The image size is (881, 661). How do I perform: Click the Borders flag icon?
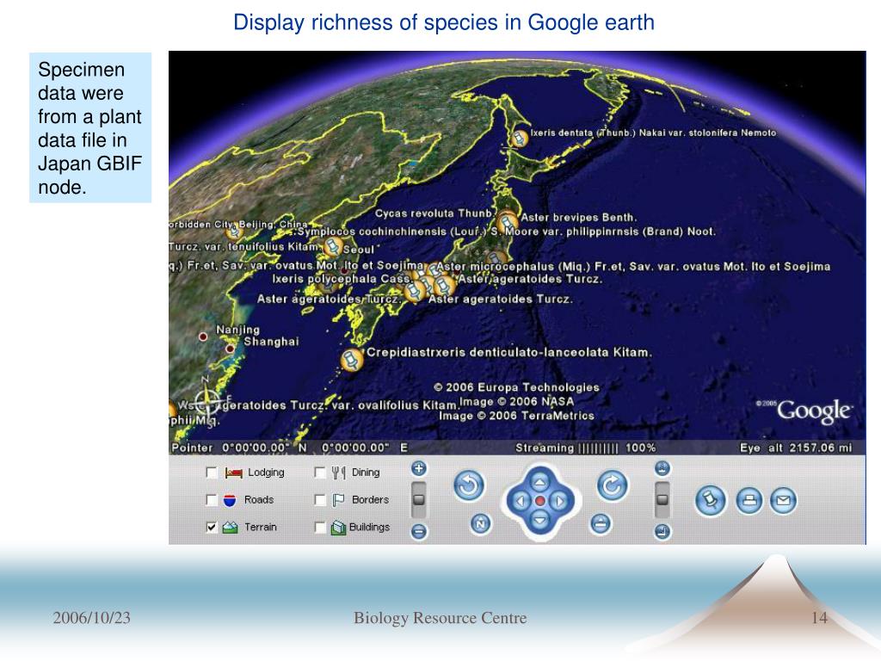[338, 500]
